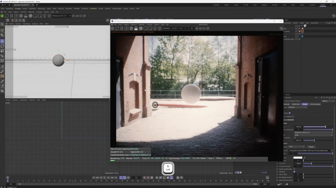336x188 pixels.
Task: Click the camera snapshot icon in Live Viewer toolbar
Action: 204,28
